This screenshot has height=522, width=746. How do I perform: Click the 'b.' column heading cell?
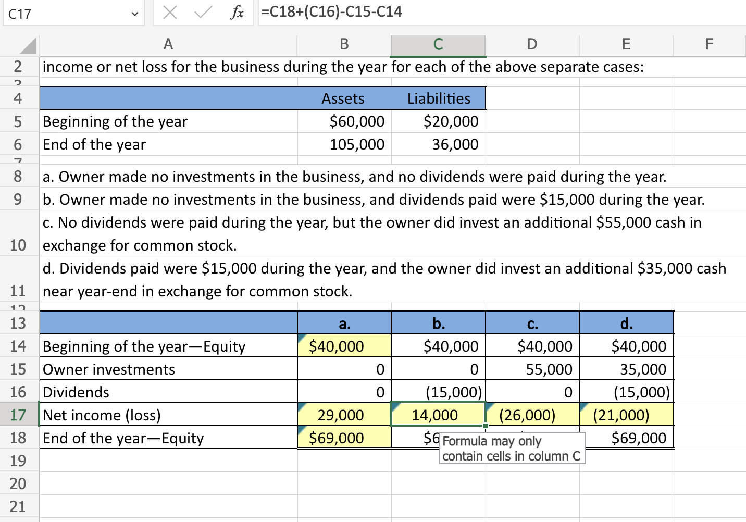pyautogui.click(x=438, y=324)
